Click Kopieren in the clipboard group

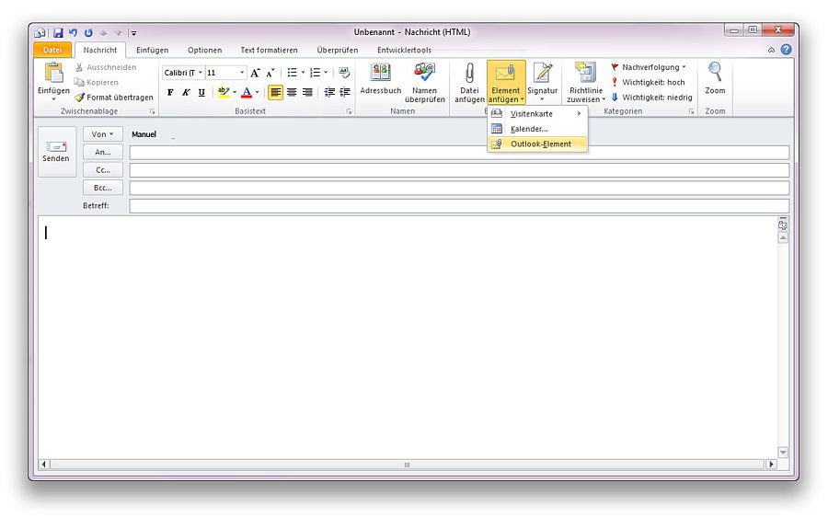pyautogui.click(x=96, y=83)
